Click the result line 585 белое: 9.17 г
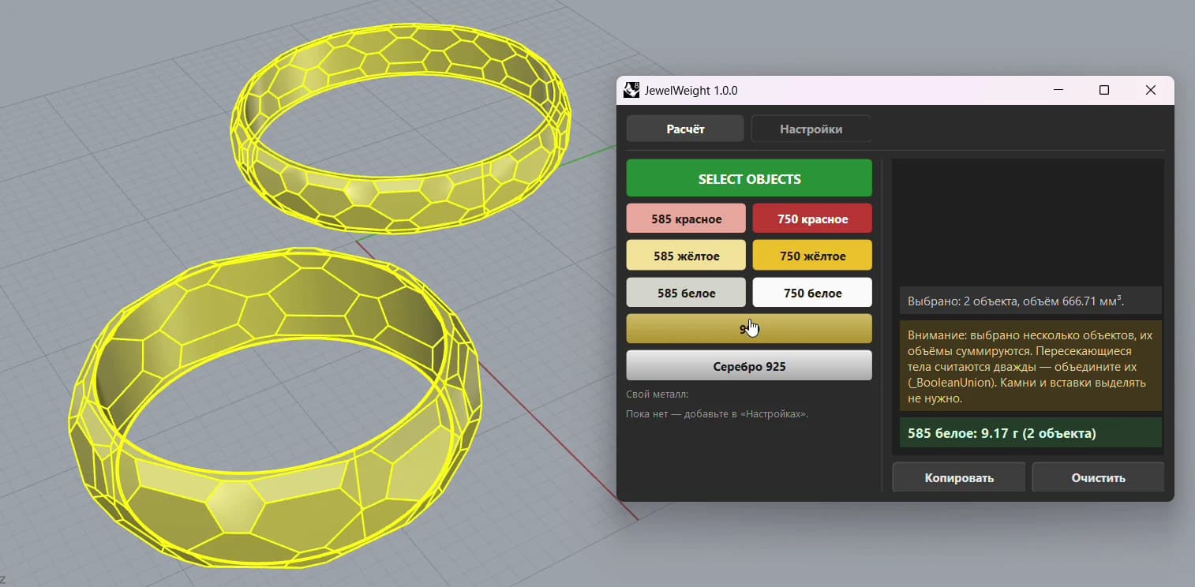 pyautogui.click(x=1031, y=433)
